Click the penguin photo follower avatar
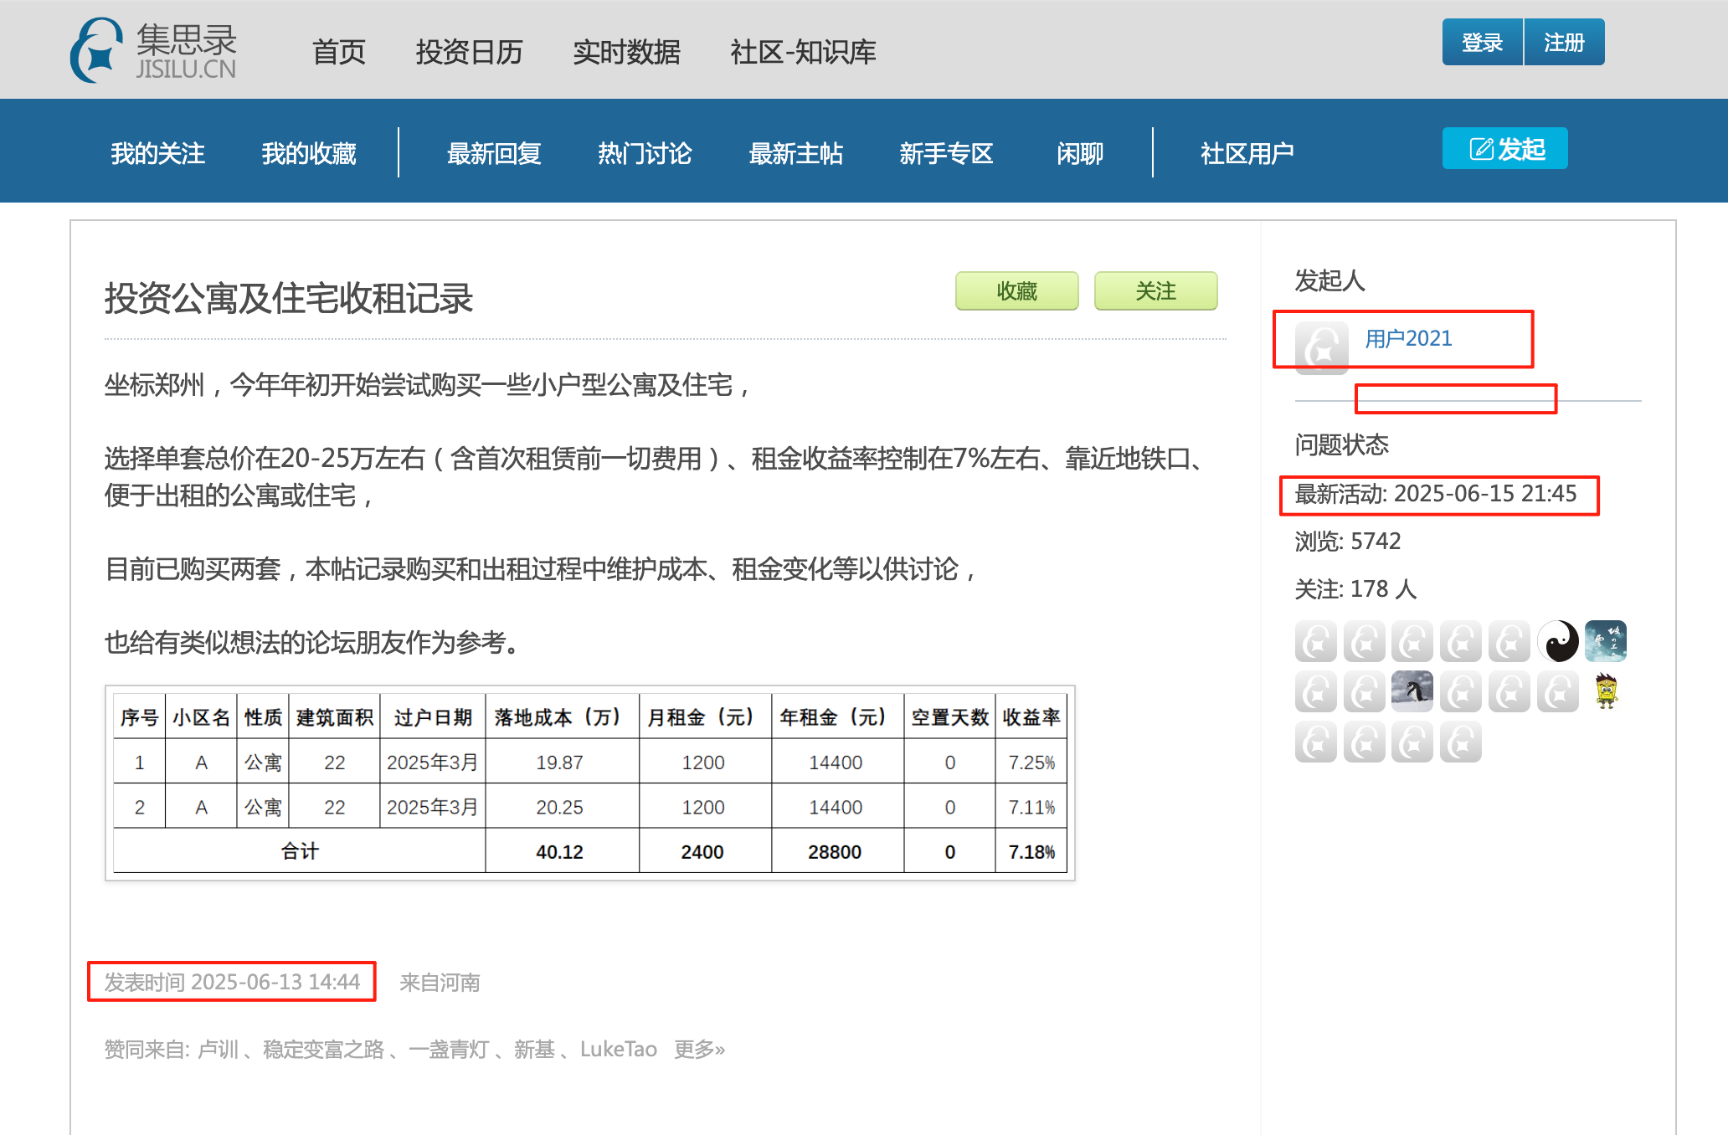Screen dimensions: 1728x1135 pyautogui.click(x=1412, y=691)
